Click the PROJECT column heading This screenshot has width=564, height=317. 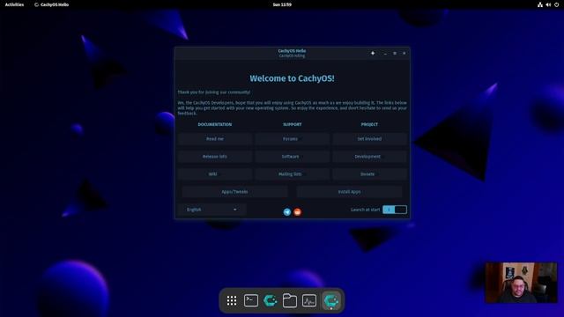(369, 124)
